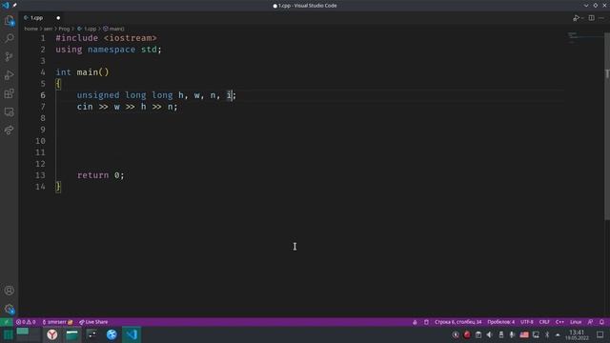Image resolution: width=610 pixels, height=343 pixels.
Task: Change line endings via CRLF item
Action: pos(544,322)
